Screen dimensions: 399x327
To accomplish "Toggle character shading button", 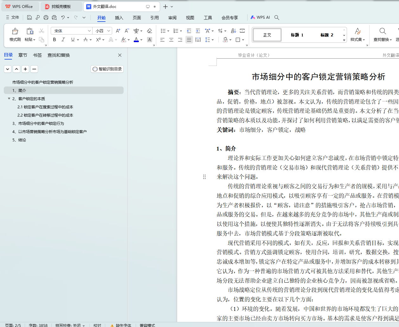I will 150,40.
